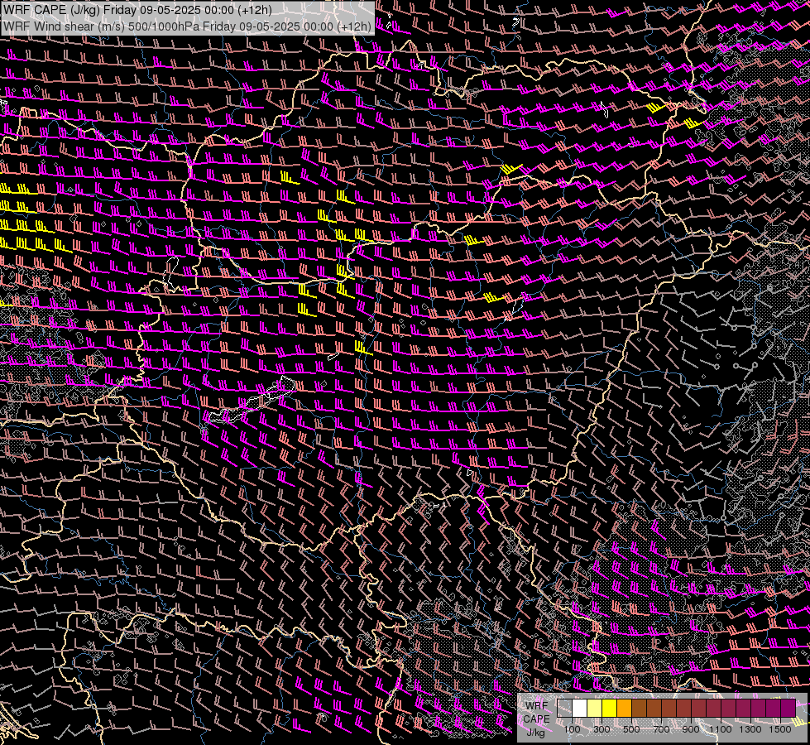Click the pale yellow CAPE legend swatch
810x745 pixels.
tap(595, 708)
